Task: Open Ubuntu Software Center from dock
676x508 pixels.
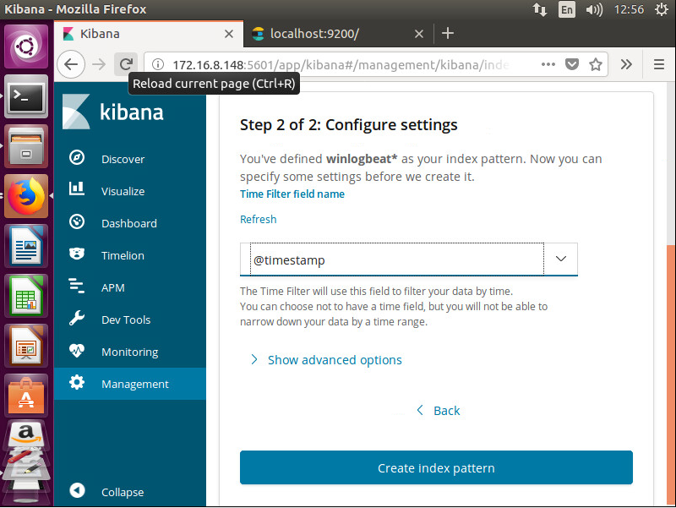Action: (26, 396)
